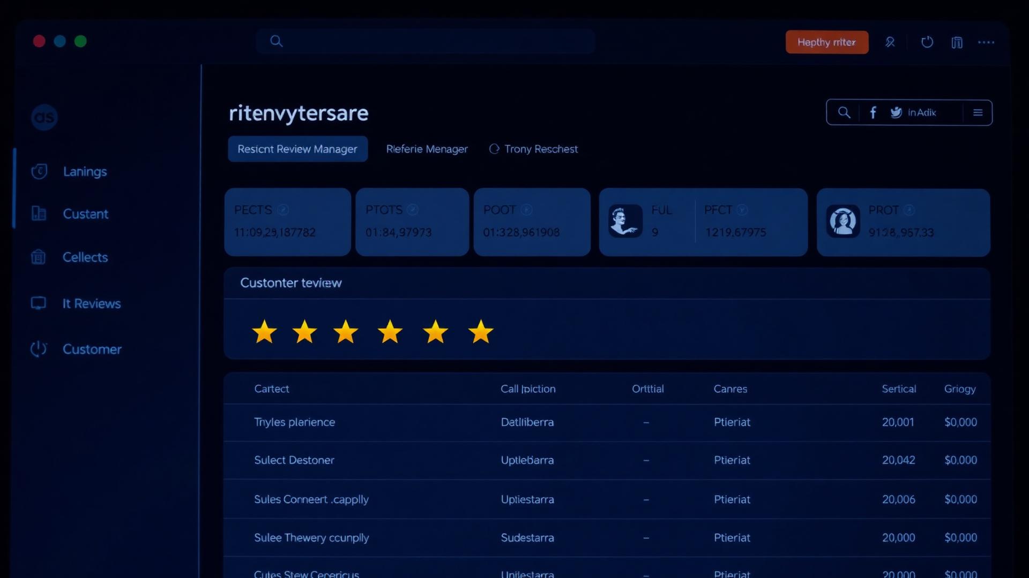Open the Cellects basket icon in sidebar
This screenshot has width=1029, height=578.
point(38,257)
